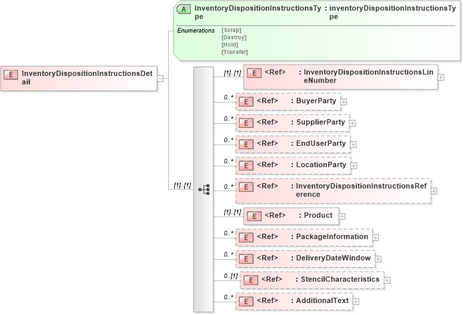Image resolution: width=463 pixels, height=315 pixels.
Task: Expand the BuyerParty element
Action: coord(344,102)
